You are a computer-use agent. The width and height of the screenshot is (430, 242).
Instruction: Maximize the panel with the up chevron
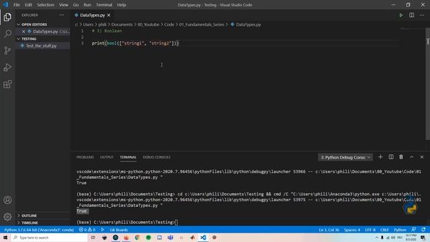pyautogui.click(x=412, y=157)
